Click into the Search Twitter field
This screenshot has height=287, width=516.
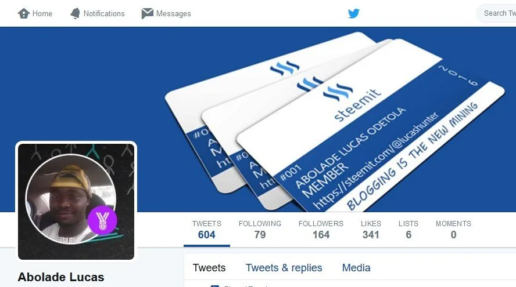coord(497,13)
